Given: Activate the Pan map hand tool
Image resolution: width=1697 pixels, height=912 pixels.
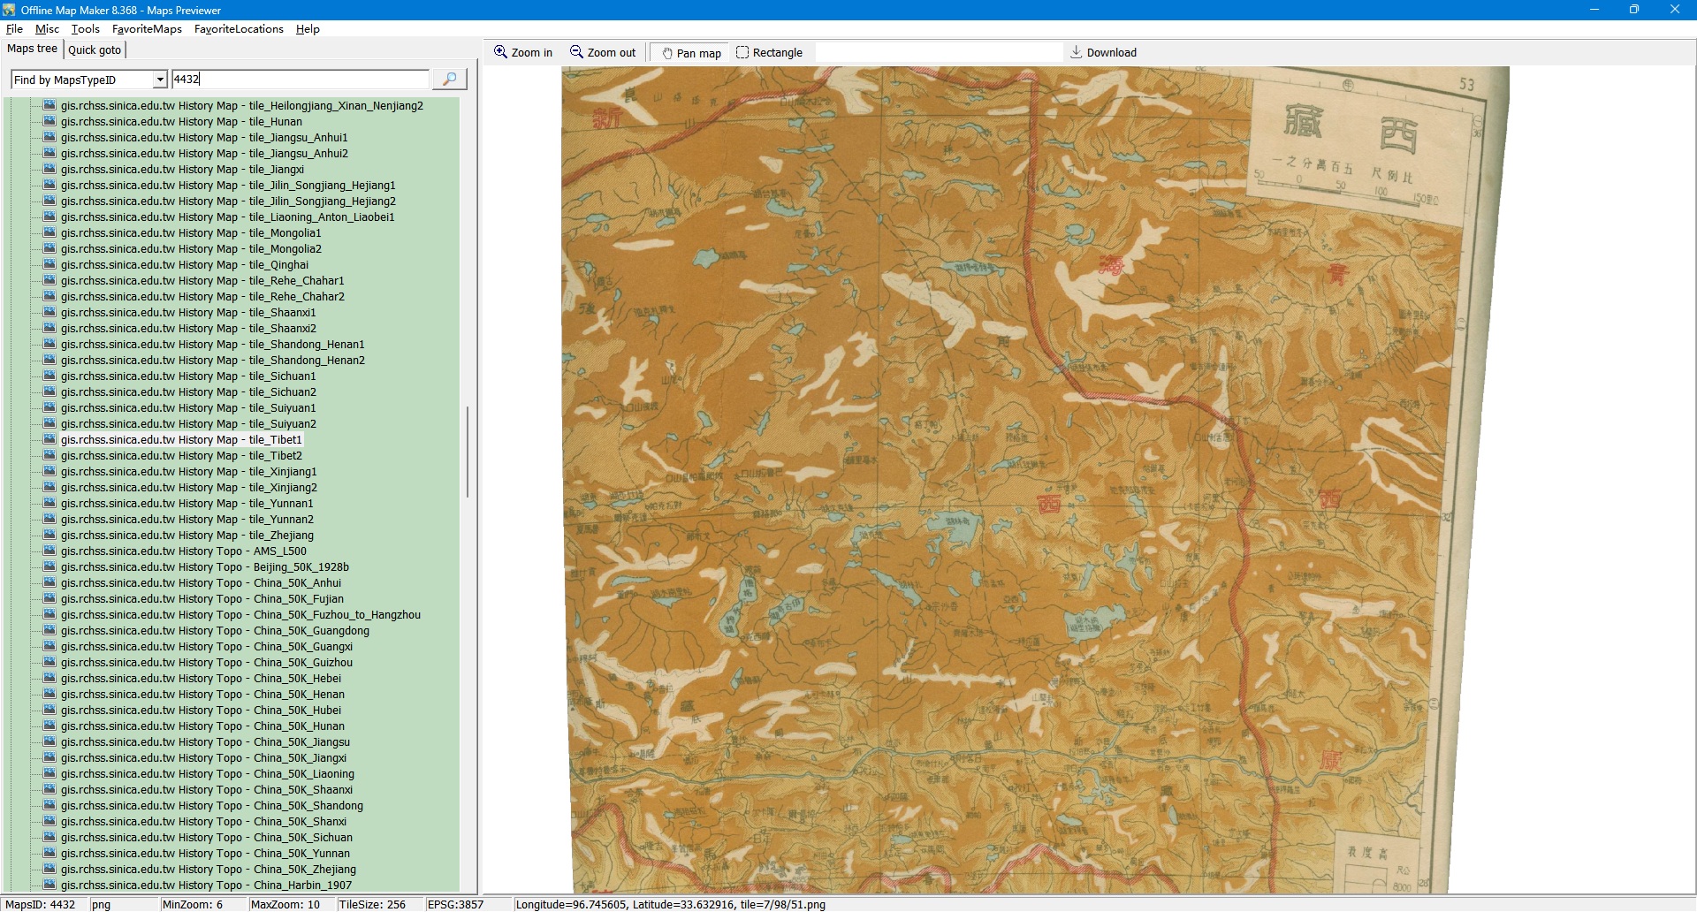Looking at the screenshot, I should [x=690, y=53].
